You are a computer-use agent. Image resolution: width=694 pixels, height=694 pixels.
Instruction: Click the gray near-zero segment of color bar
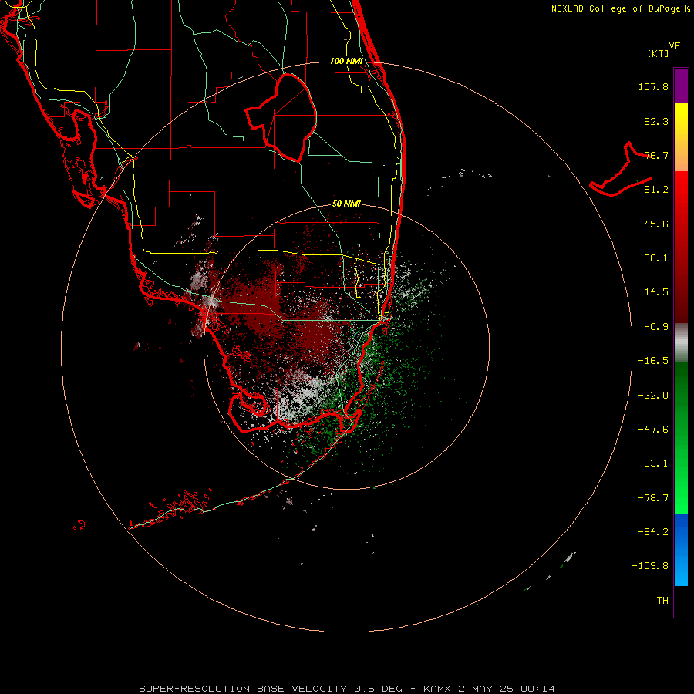point(681,343)
